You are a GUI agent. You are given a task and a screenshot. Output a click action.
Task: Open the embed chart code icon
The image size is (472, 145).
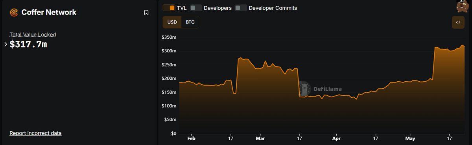pos(458,22)
